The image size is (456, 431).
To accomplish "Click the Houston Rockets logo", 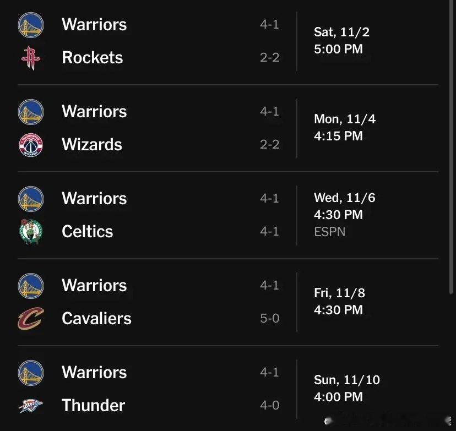I will (31, 58).
